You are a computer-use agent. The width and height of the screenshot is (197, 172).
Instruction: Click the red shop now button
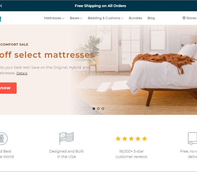8,88
